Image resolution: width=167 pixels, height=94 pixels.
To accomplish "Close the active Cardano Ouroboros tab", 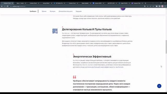I will pos(12,3).
